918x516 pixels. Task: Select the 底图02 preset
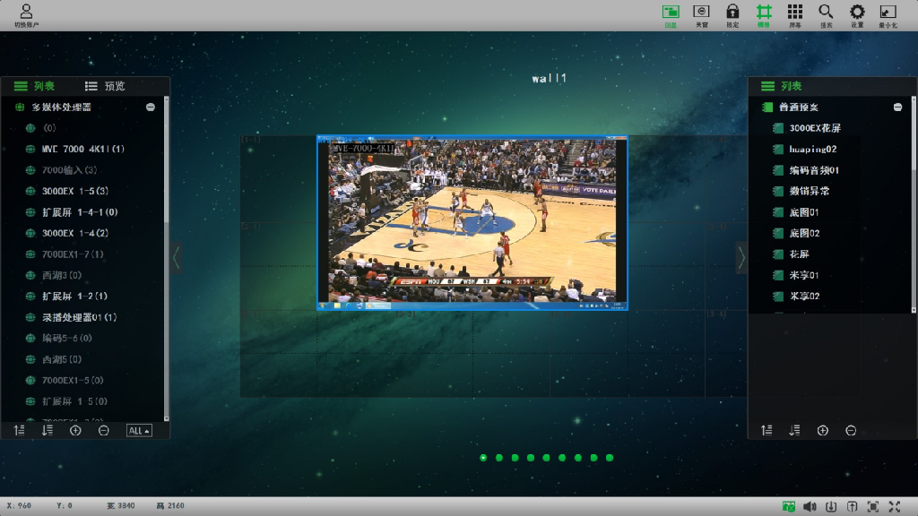(x=804, y=234)
